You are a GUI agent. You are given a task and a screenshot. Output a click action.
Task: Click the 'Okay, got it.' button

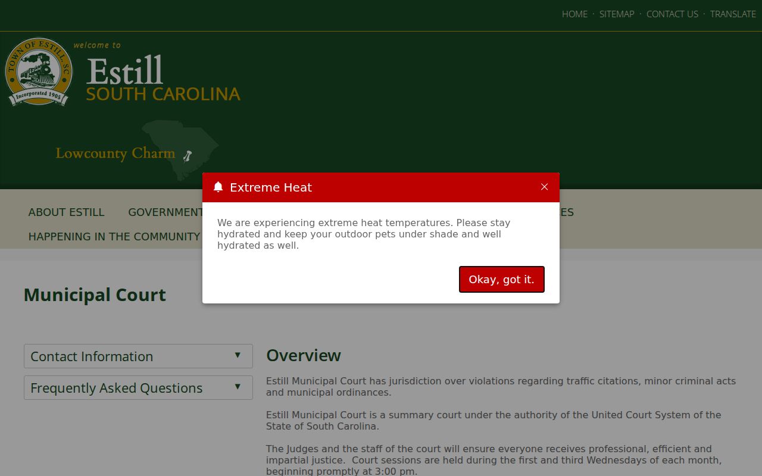coord(502,280)
